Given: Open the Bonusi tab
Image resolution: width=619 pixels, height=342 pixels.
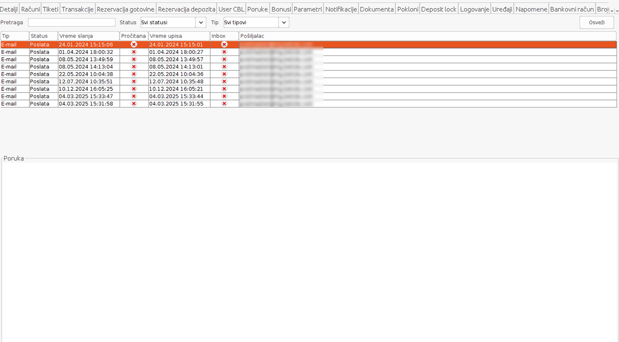Looking at the screenshot, I should tap(281, 9).
